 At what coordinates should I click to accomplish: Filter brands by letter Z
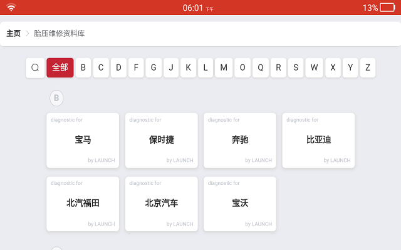[368, 67]
